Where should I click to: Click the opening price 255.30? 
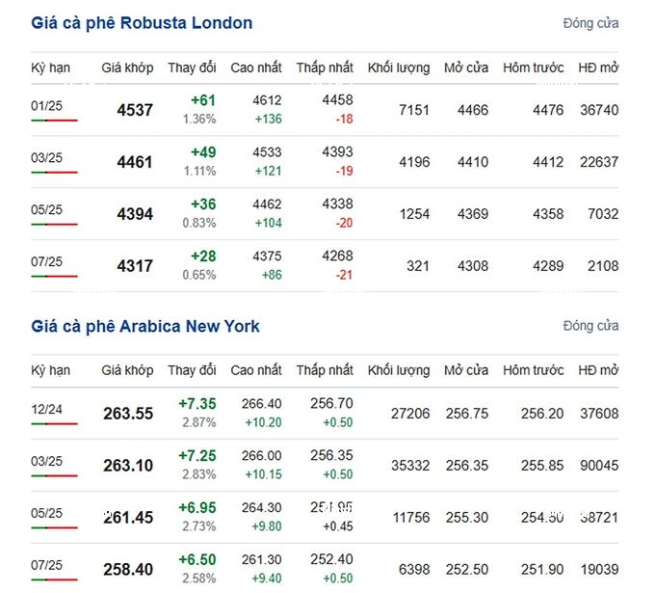467,518
